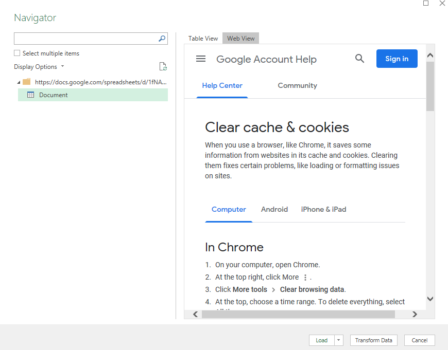Click the Google Help search magnifier icon

(x=360, y=59)
